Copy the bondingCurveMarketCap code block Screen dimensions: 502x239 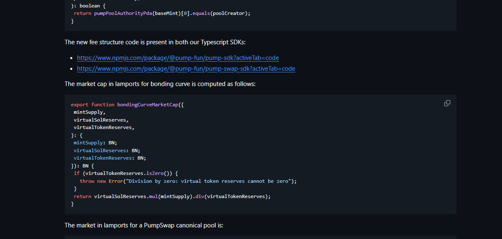(x=447, y=103)
